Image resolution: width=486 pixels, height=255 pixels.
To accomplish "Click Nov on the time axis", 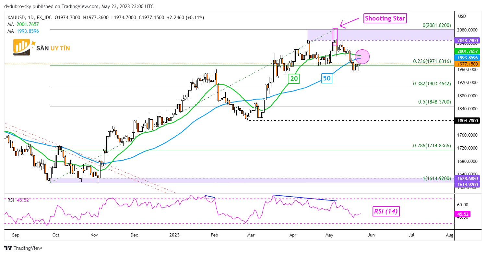I will [94, 235].
